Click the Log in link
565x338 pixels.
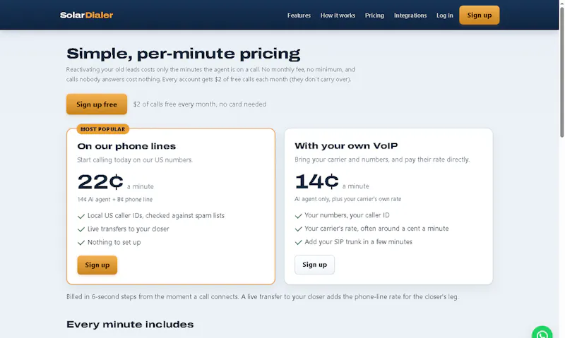click(445, 16)
